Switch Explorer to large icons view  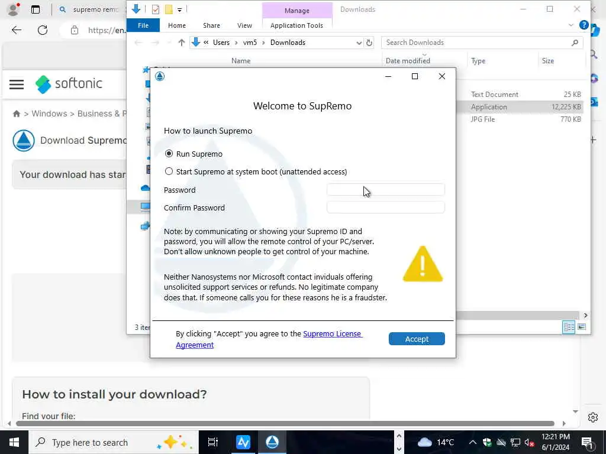581,327
